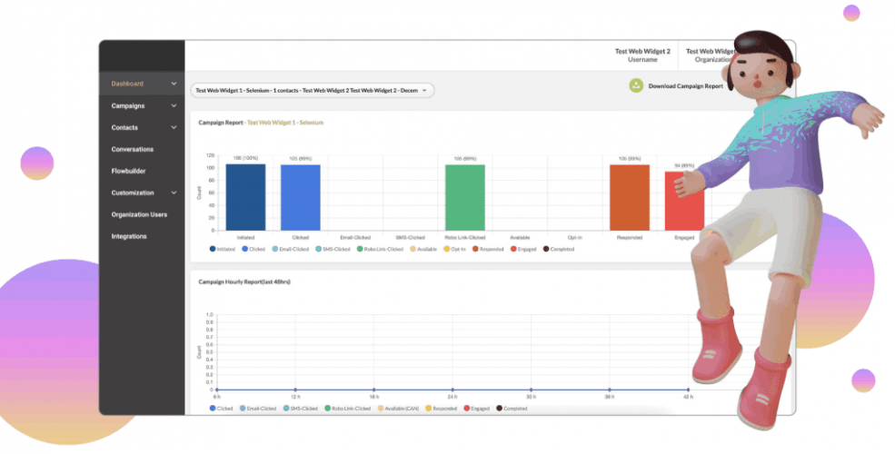Click the green download icon

pyautogui.click(x=636, y=86)
